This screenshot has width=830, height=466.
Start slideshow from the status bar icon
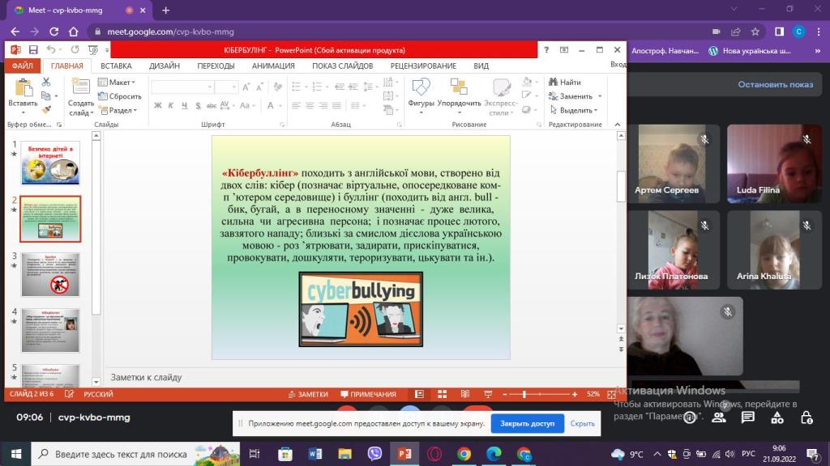coord(487,394)
